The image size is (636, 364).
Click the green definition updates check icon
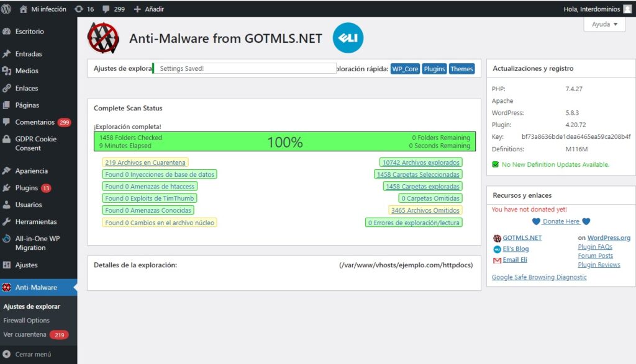point(495,164)
